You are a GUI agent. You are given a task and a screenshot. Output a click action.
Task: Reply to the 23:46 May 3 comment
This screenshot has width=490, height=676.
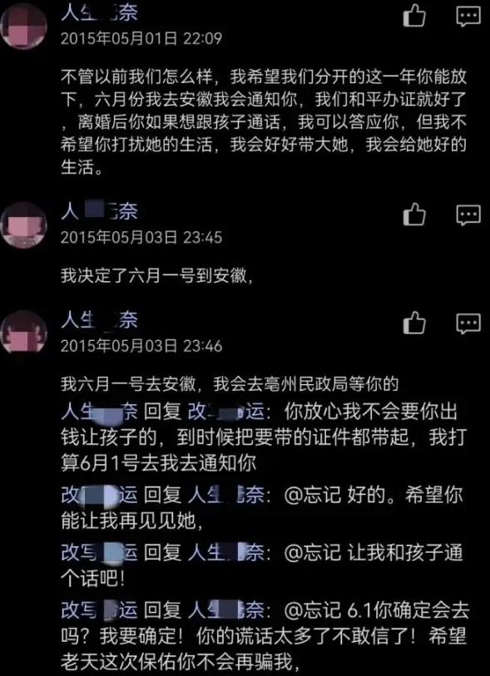click(468, 323)
